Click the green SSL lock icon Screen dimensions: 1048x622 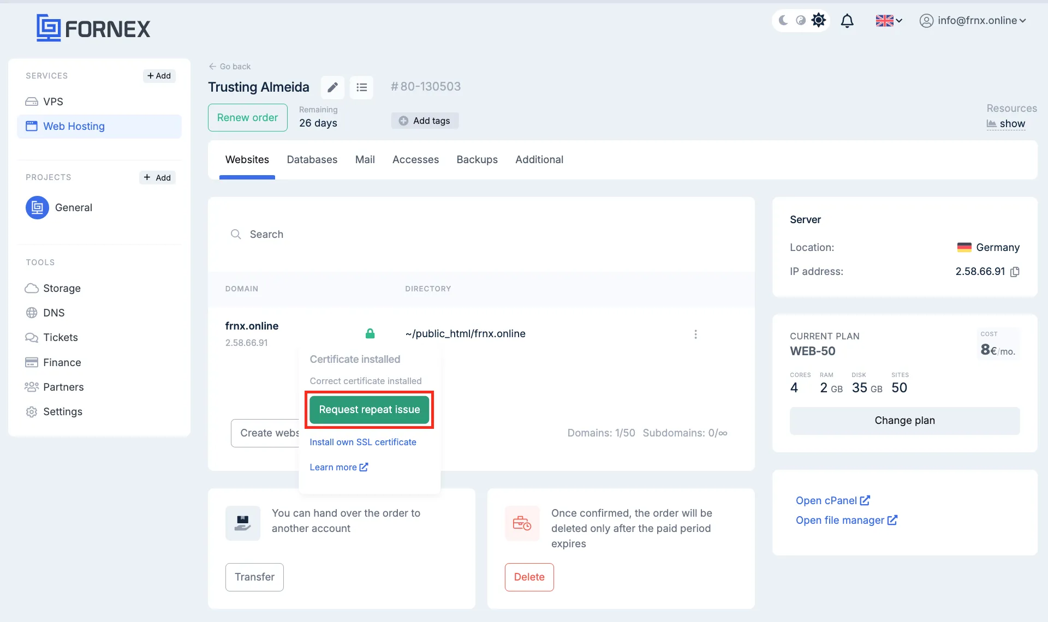(x=370, y=333)
